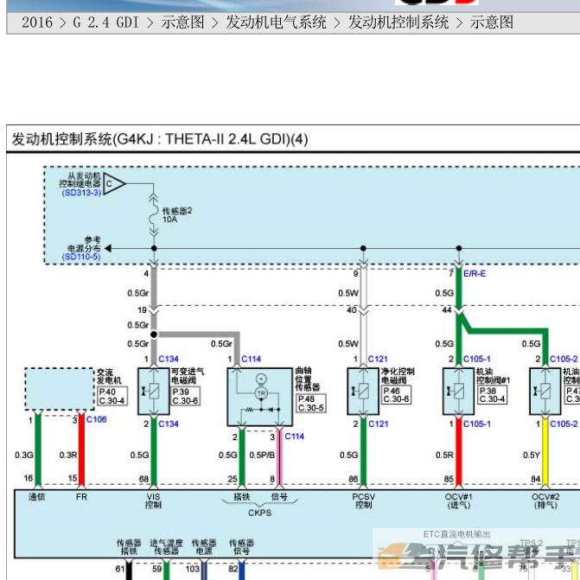Click the P.39 C.30-6 reference box
Image resolution: width=580 pixels, height=580 pixels.
pos(186,396)
